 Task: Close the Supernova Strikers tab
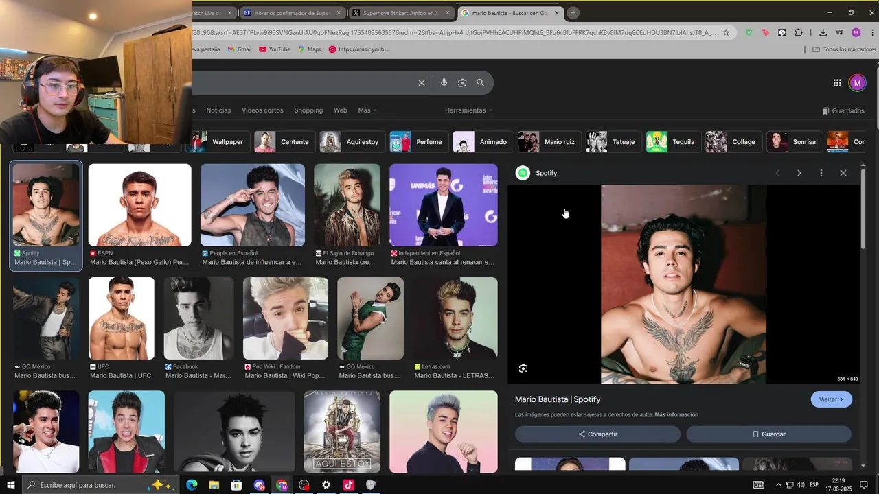pos(448,12)
